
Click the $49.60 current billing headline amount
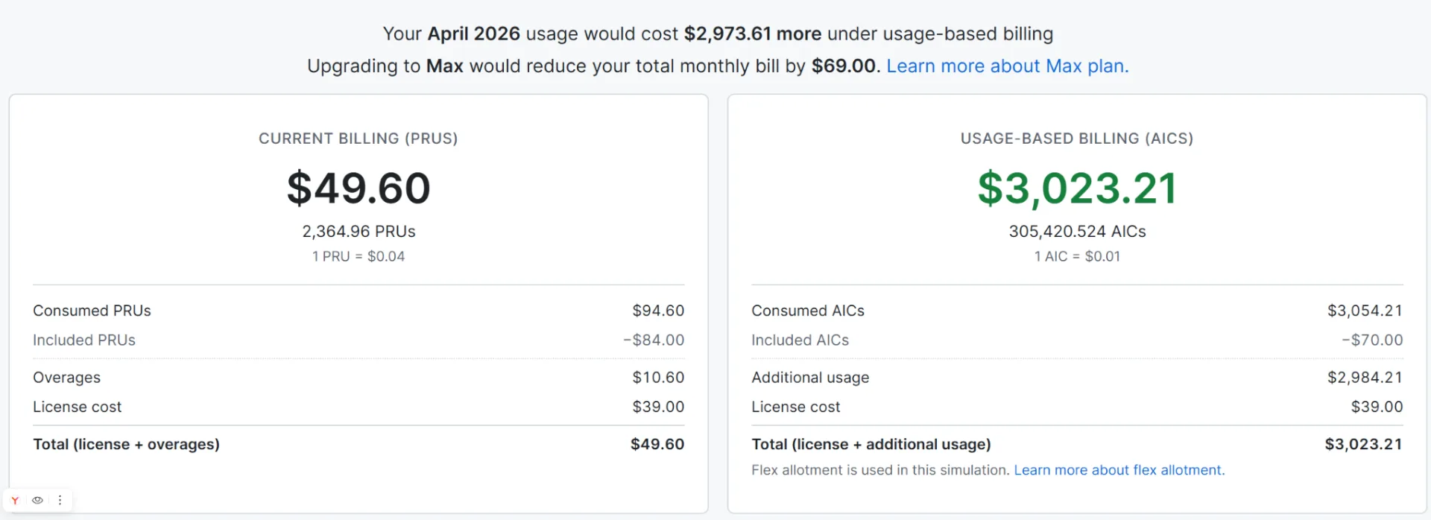click(358, 188)
